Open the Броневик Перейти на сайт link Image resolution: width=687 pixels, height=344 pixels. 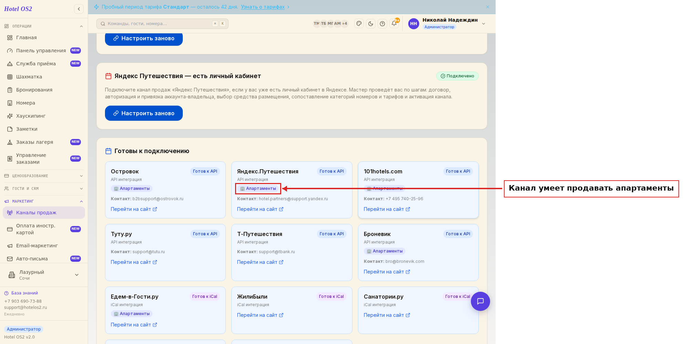(387, 272)
